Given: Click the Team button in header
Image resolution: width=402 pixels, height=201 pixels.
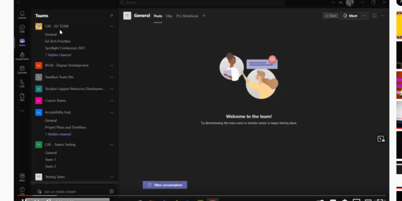Looking at the screenshot, I should tap(331, 16).
